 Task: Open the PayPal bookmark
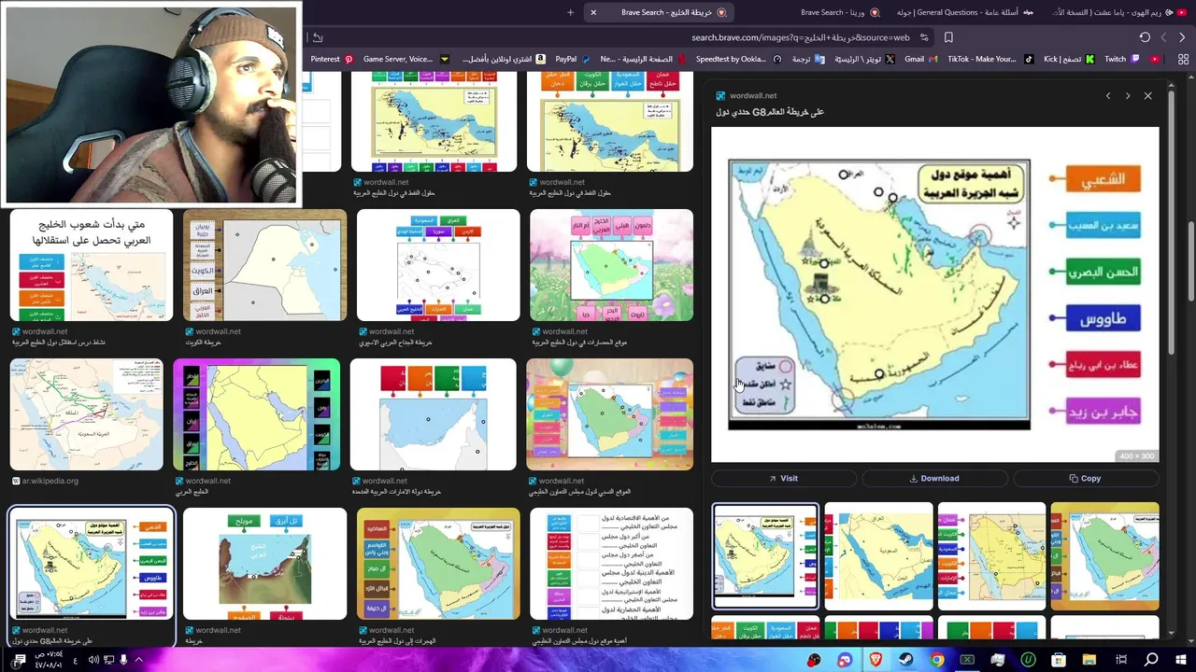572,59
